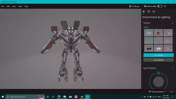
Task: Click the OneDrive cloud tray icon
Action: 150,97
